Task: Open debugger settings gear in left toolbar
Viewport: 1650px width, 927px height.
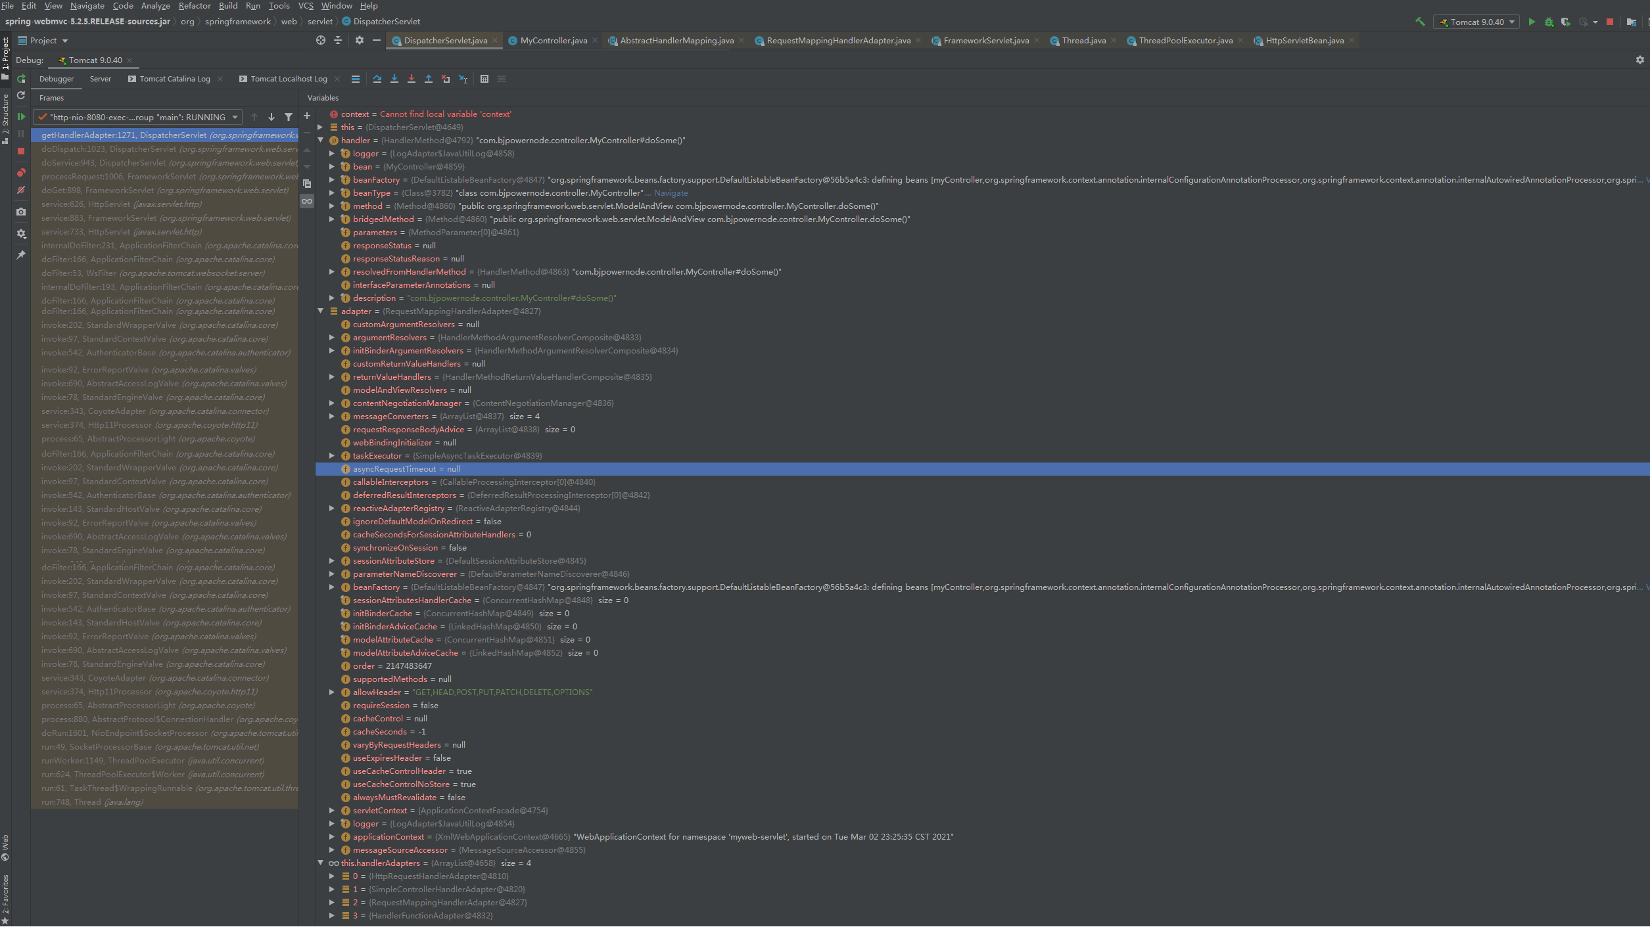Action: point(21,233)
